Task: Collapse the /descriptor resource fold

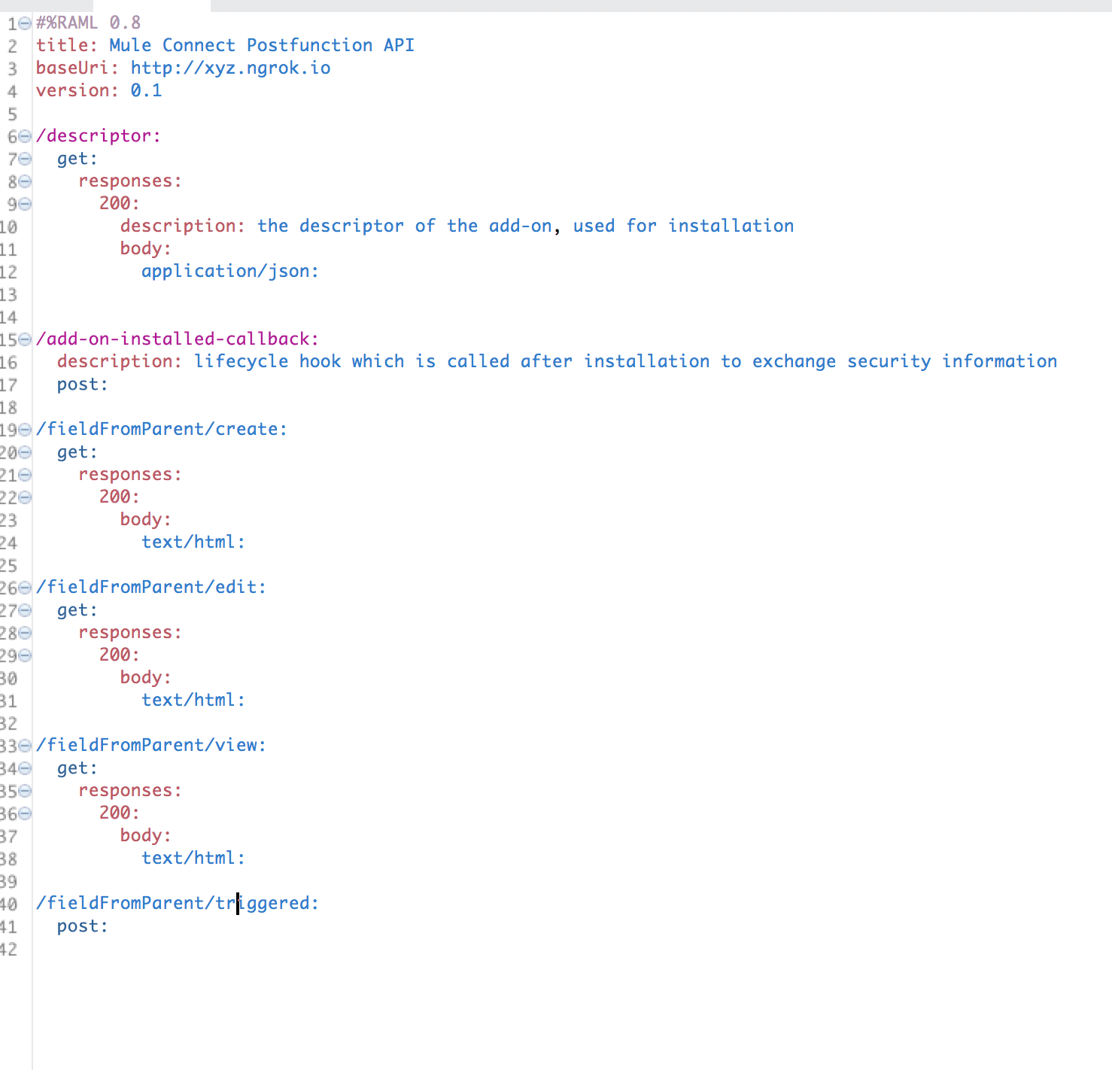Action: point(24,137)
